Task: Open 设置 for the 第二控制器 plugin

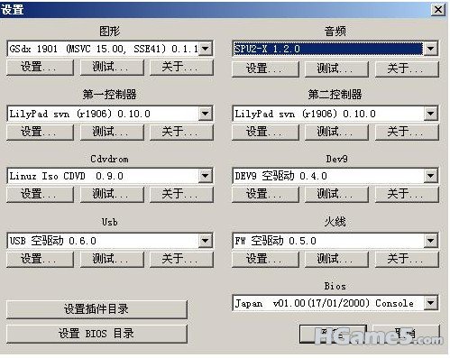Action: (265, 132)
